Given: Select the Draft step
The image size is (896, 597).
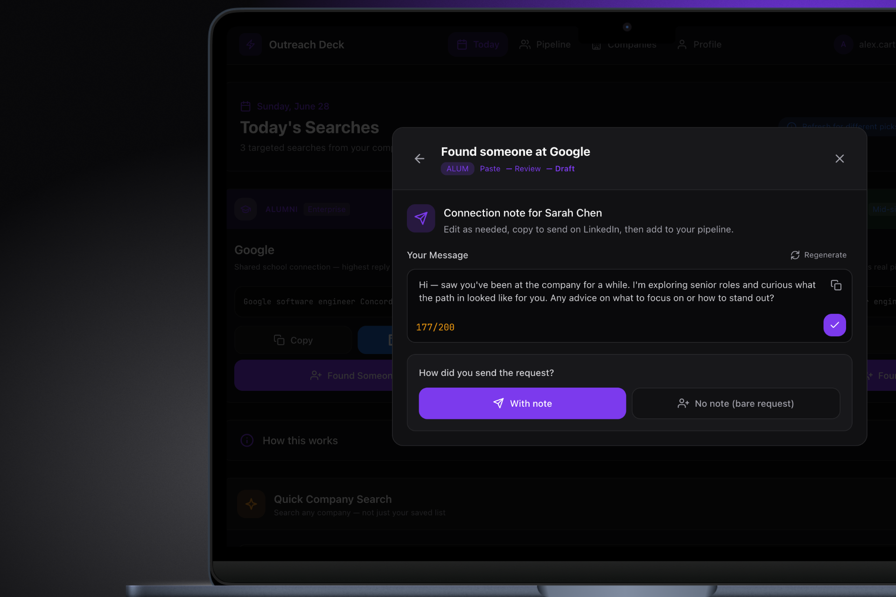Looking at the screenshot, I should pyautogui.click(x=565, y=169).
